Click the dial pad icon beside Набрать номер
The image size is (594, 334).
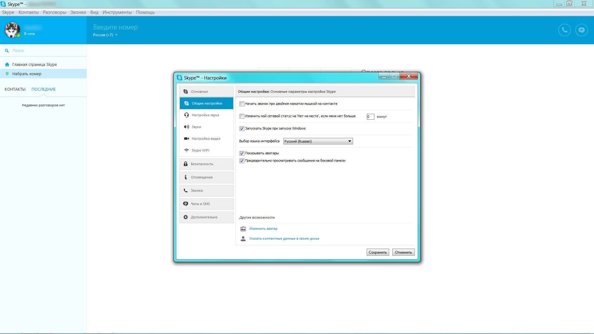[x=7, y=74]
